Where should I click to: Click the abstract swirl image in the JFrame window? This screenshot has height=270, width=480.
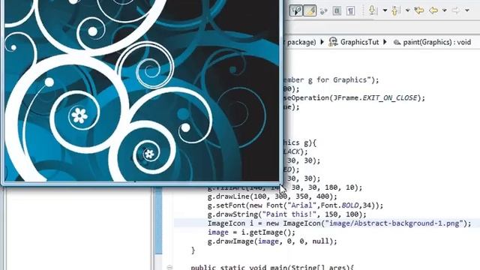tap(142, 90)
